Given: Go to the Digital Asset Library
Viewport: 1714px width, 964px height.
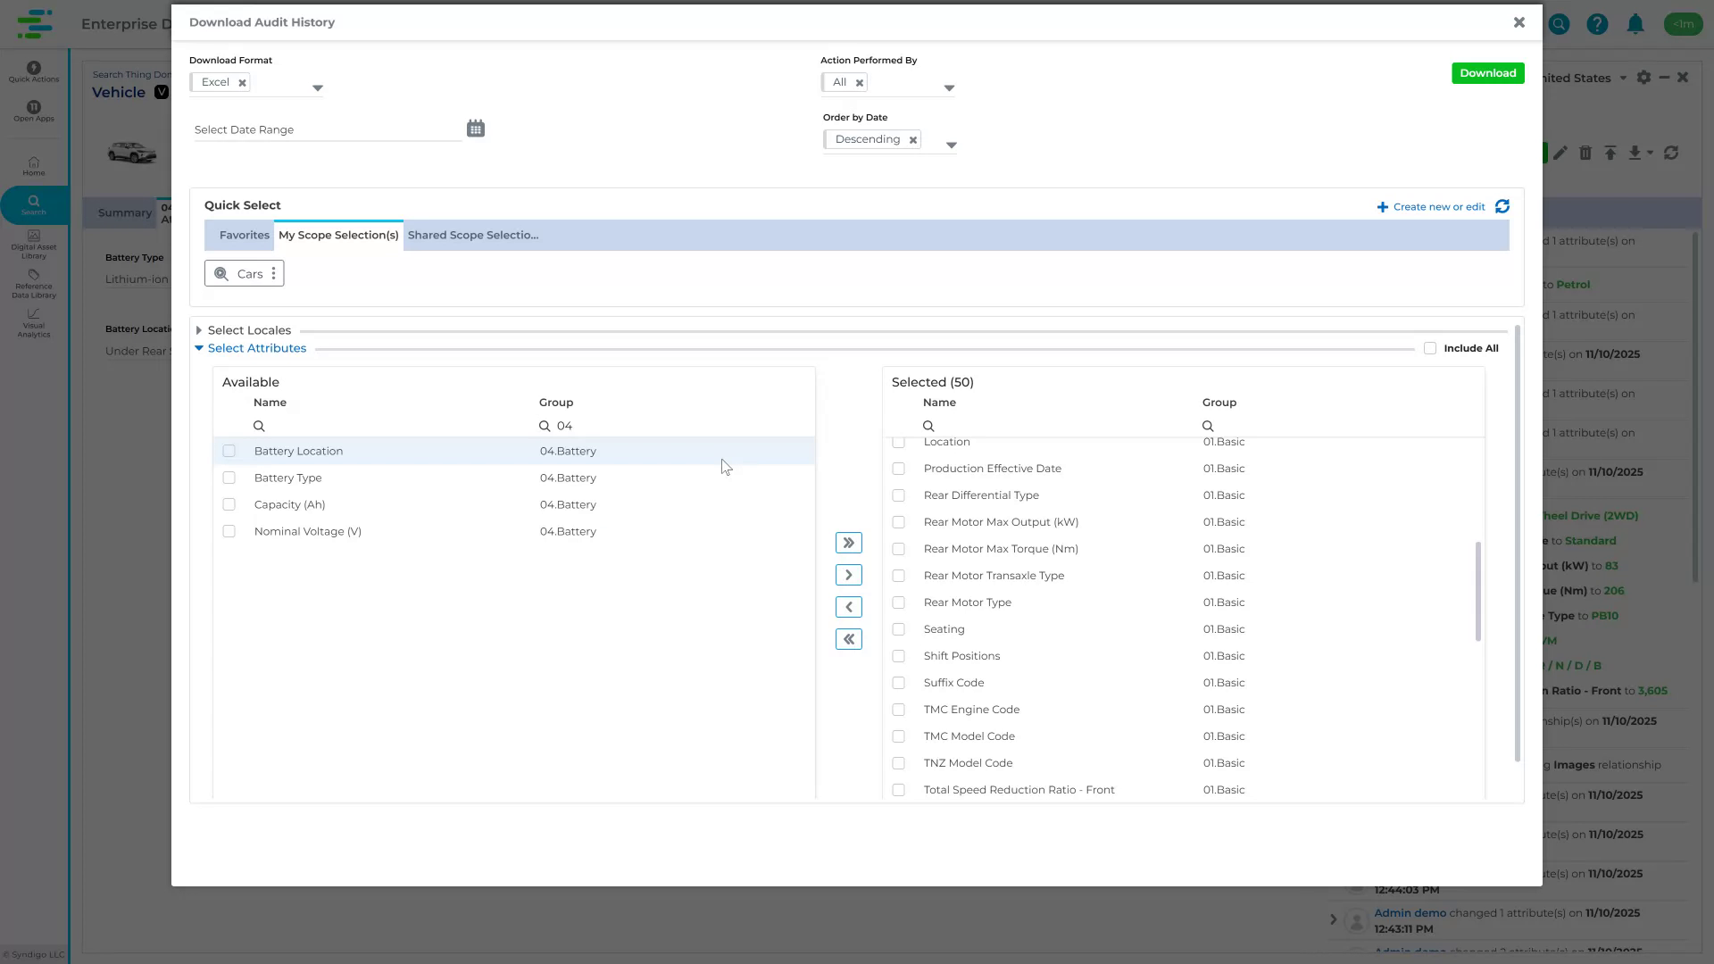Looking at the screenshot, I should click(33, 243).
